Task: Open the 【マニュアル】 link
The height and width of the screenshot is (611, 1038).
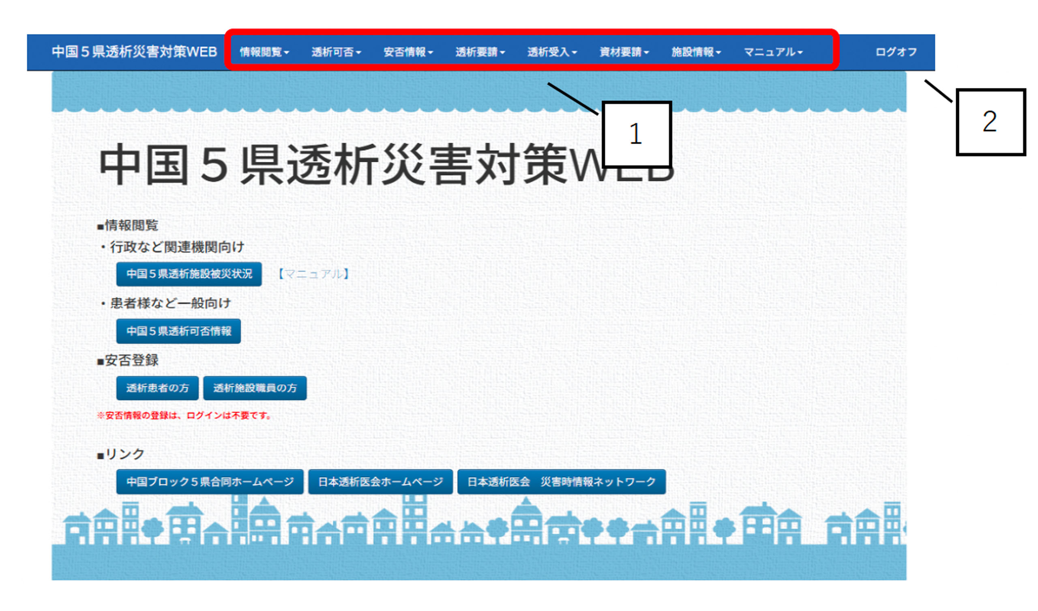Action: point(314,274)
